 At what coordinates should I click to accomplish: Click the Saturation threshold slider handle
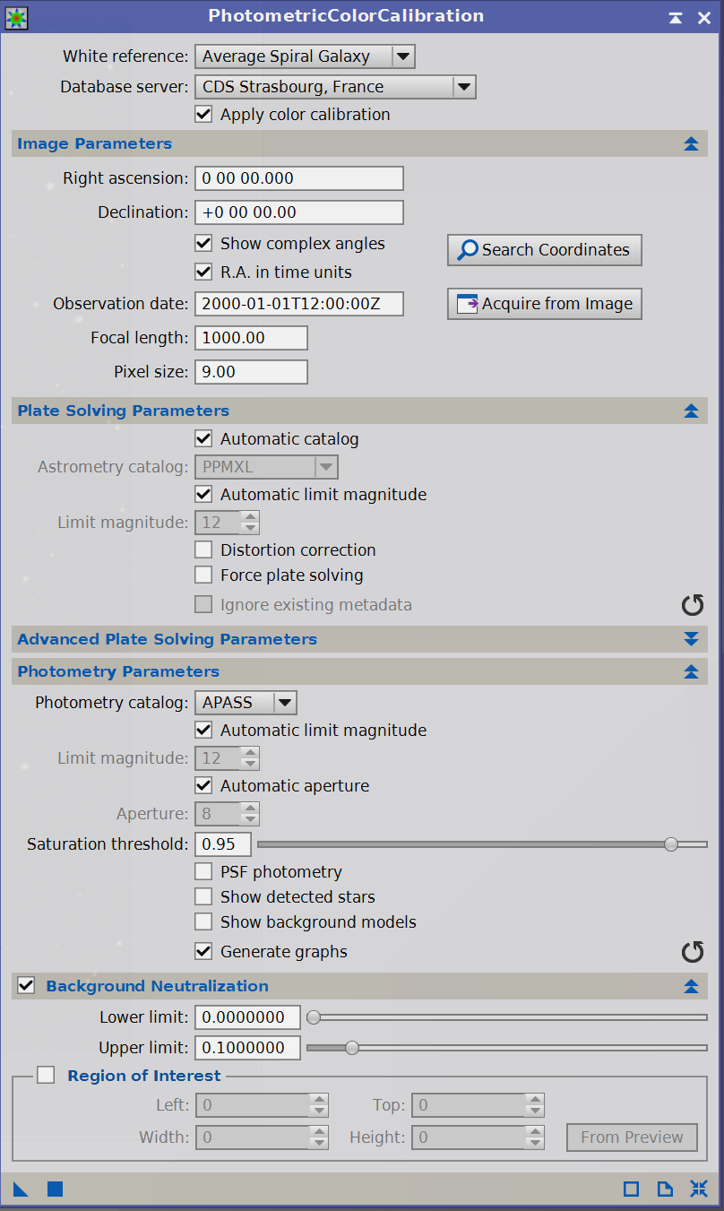671,843
